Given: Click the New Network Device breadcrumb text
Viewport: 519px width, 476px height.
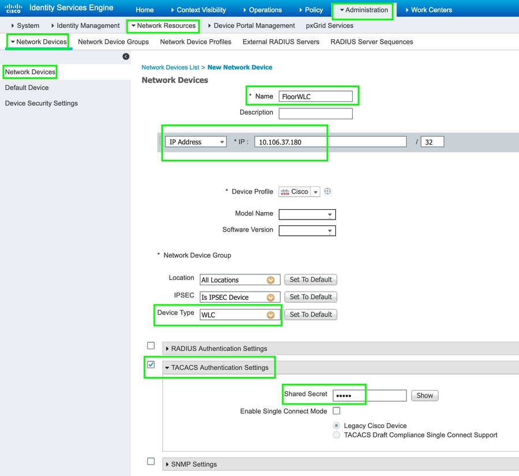Looking at the screenshot, I should 240,67.
